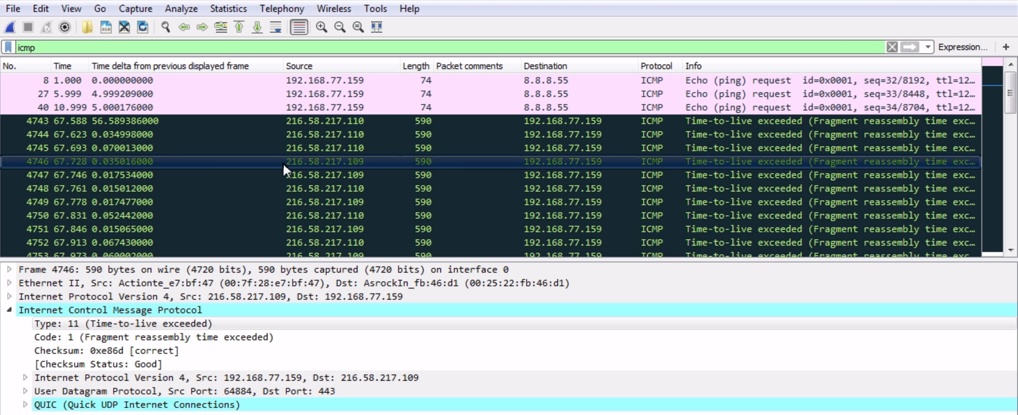Jump to the first packet
Viewport: 1018px width, 415px height.
pos(239,27)
